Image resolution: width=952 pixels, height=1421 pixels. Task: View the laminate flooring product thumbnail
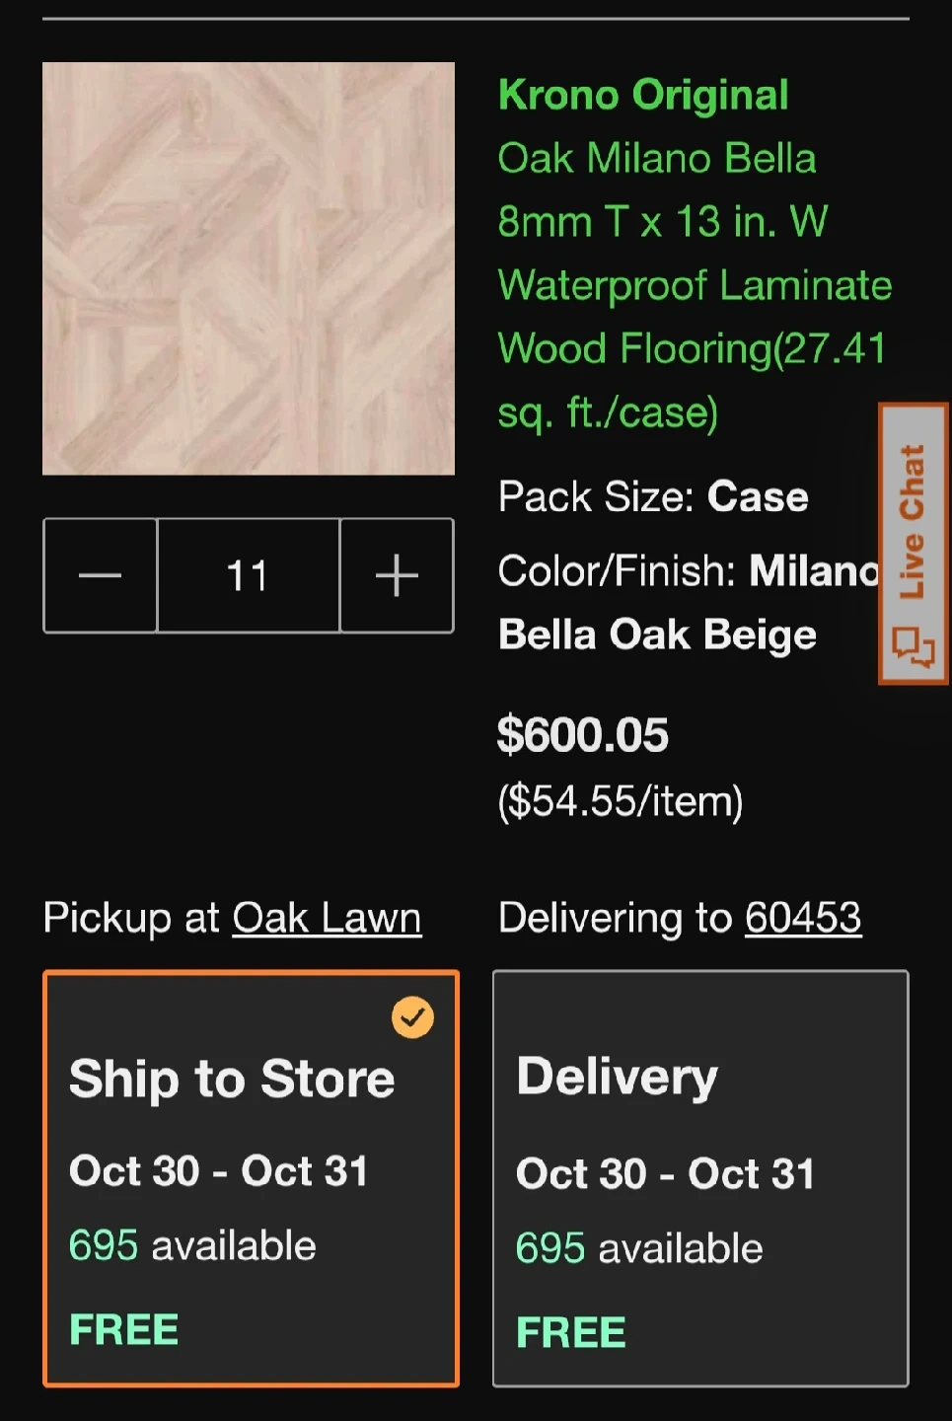click(x=249, y=268)
